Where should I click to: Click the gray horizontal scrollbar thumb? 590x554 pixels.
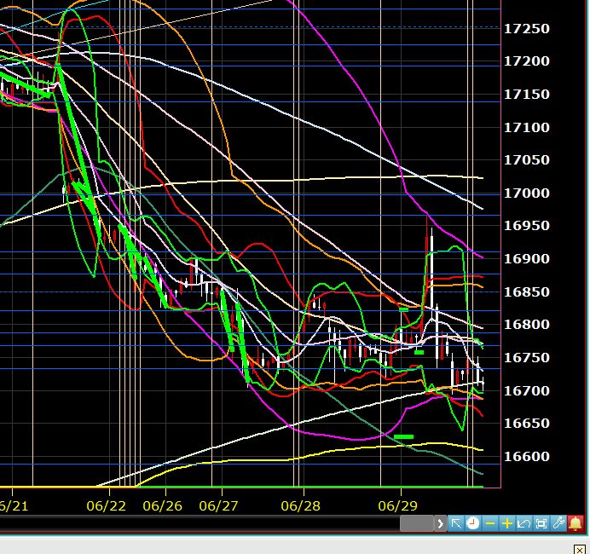416,523
